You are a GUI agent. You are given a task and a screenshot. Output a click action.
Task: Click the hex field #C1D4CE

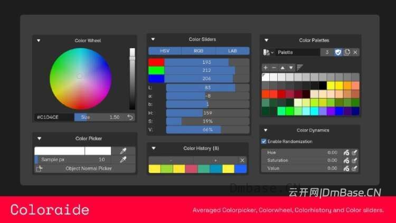tap(54, 117)
